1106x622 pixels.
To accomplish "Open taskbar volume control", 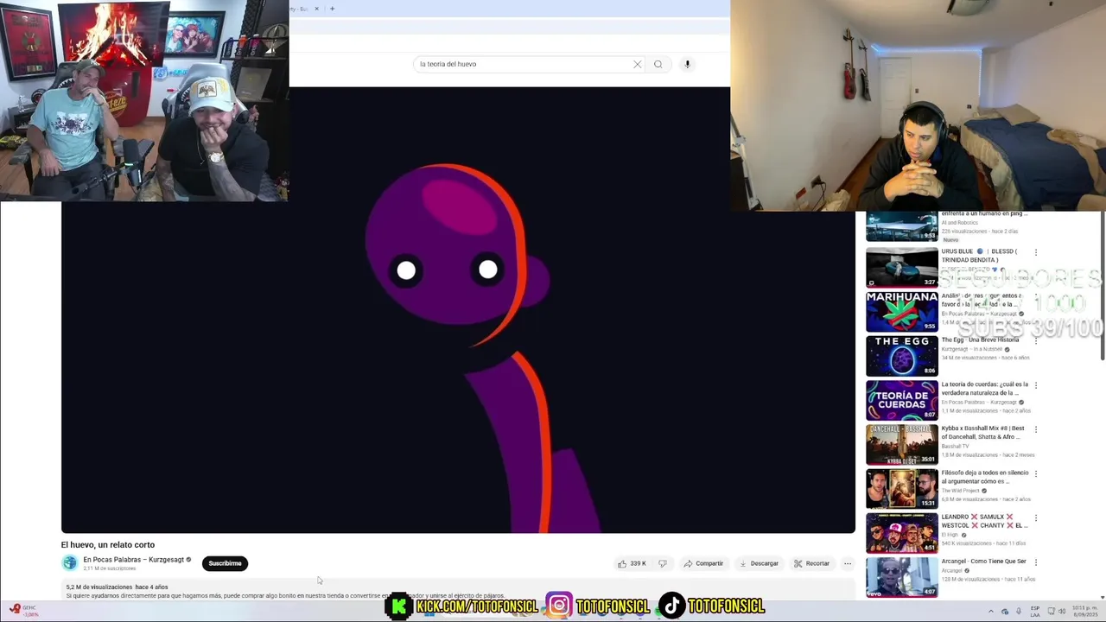I will (1062, 611).
